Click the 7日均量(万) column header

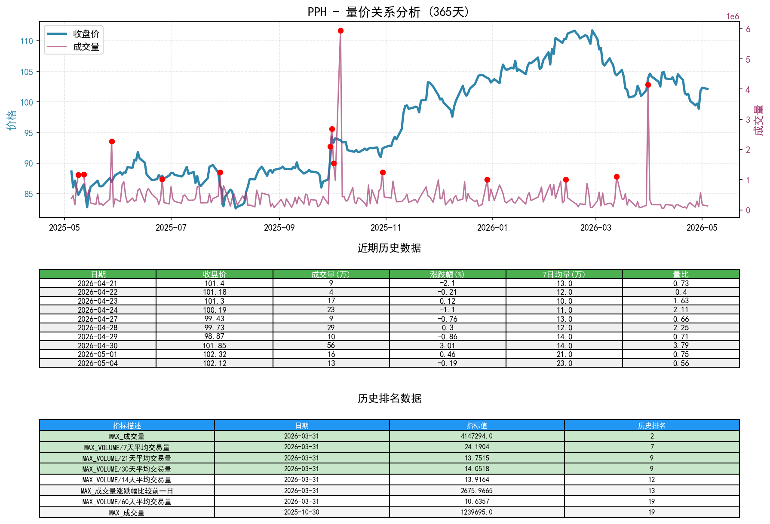click(564, 274)
